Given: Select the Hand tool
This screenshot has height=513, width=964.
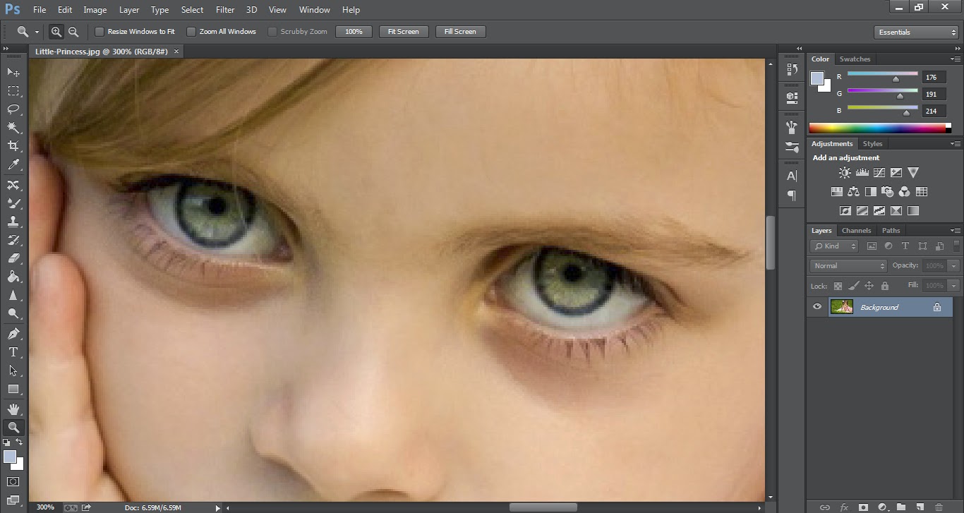Looking at the screenshot, I should pos(13,409).
